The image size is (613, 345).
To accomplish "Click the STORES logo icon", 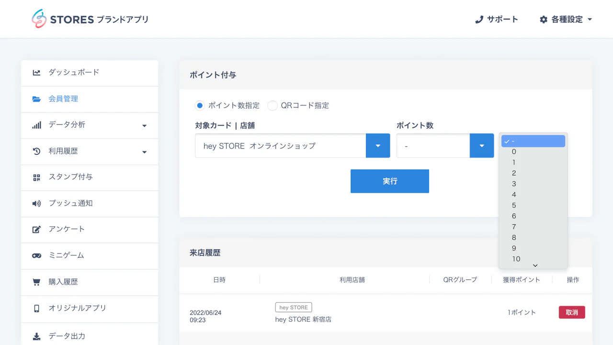I will (x=39, y=19).
